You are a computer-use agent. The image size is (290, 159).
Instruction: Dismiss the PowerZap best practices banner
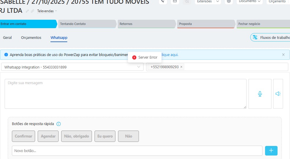point(283,55)
